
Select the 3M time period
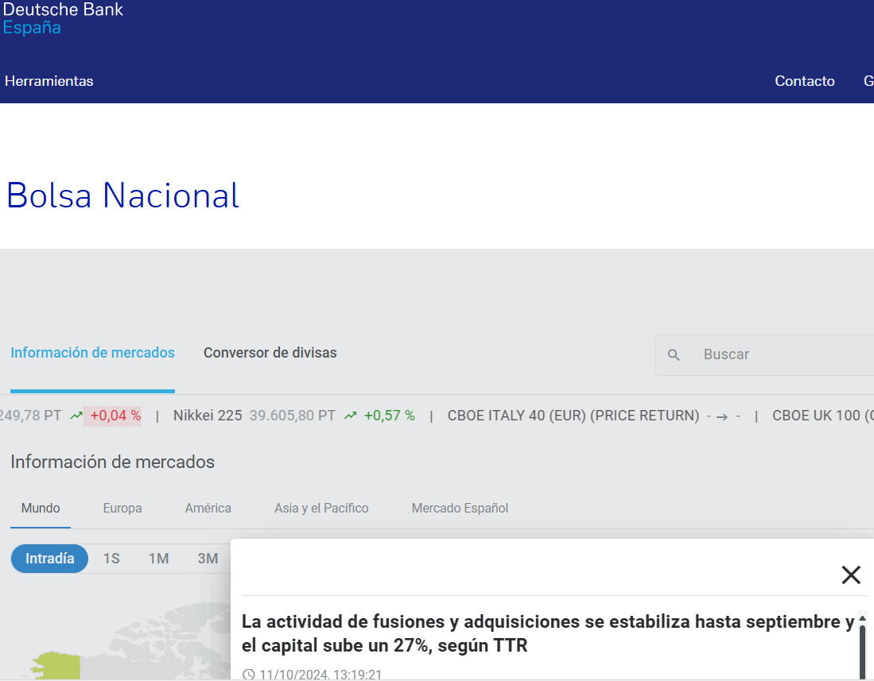[x=208, y=559]
